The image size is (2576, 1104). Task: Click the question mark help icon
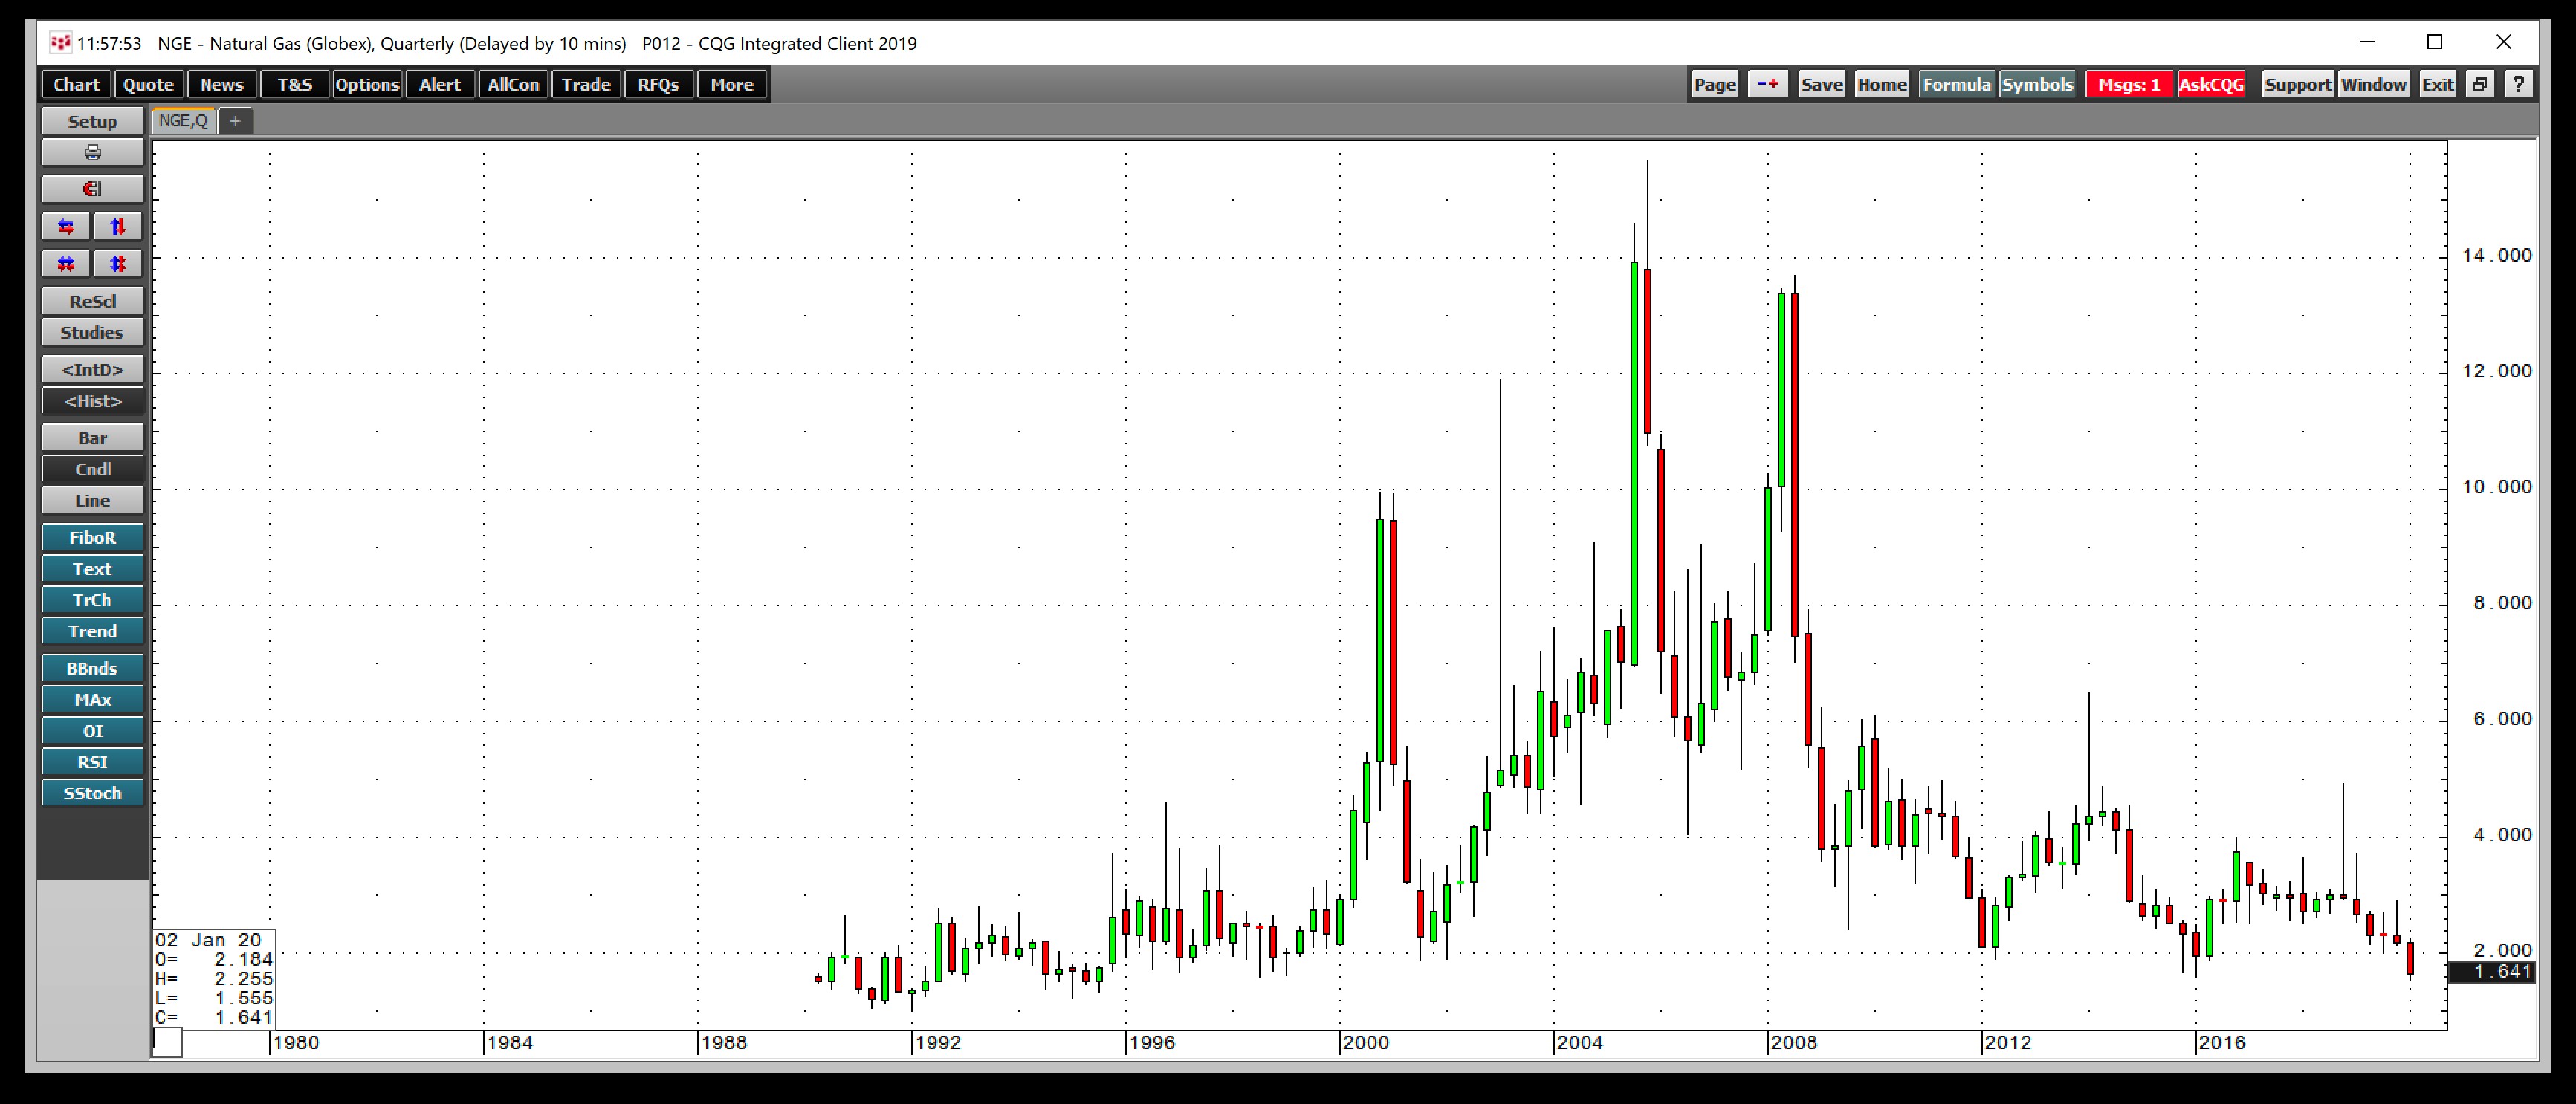(x=2518, y=84)
